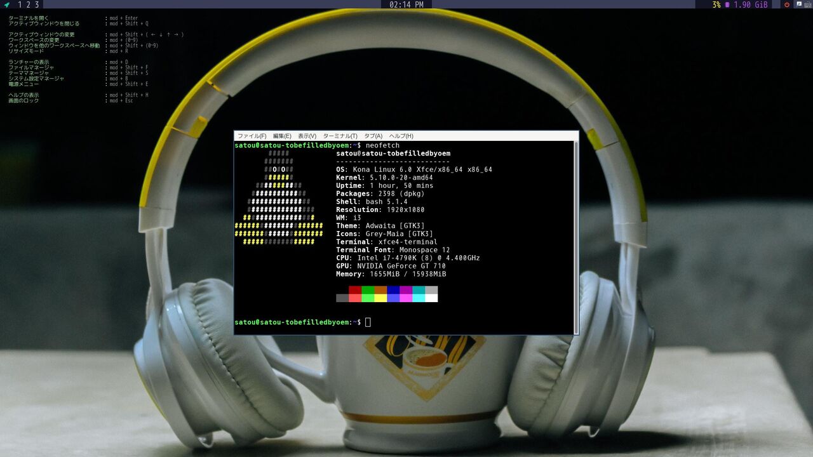813x457 pixels.
Task: Click the yellow 3% CPU indicator
Action: click(715, 4)
